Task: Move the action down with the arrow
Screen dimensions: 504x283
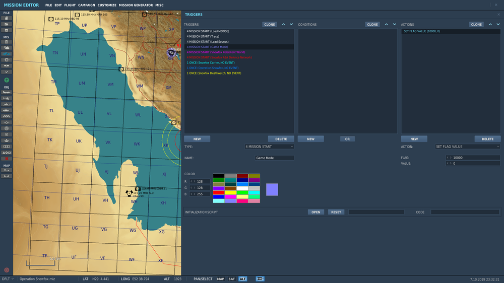Action: (x=498, y=24)
